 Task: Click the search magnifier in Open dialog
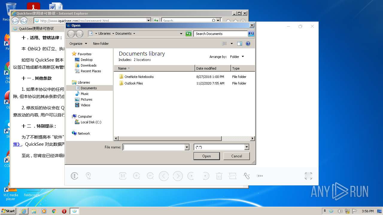pyautogui.click(x=251, y=34)
